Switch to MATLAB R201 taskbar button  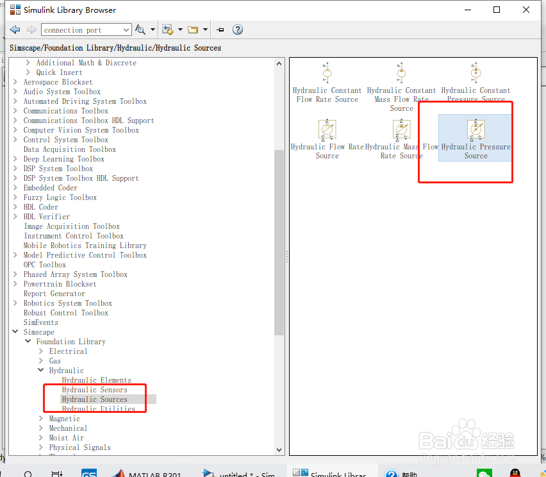coord(147,473)
